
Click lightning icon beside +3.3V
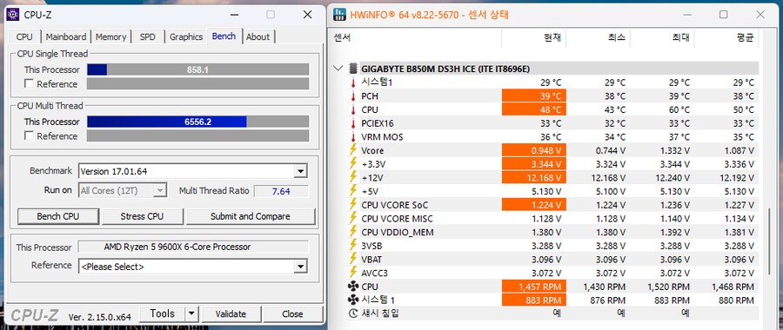click(x=353, y=163)
